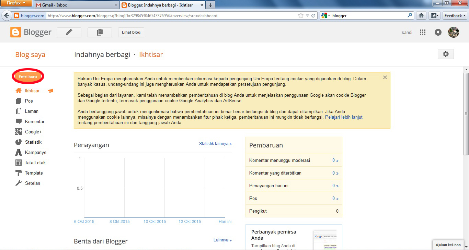Image resolution: width=469 pixels, height=250 pixels.
Task: Open the Google apps grid icon
Action: [x=423, y=32]
